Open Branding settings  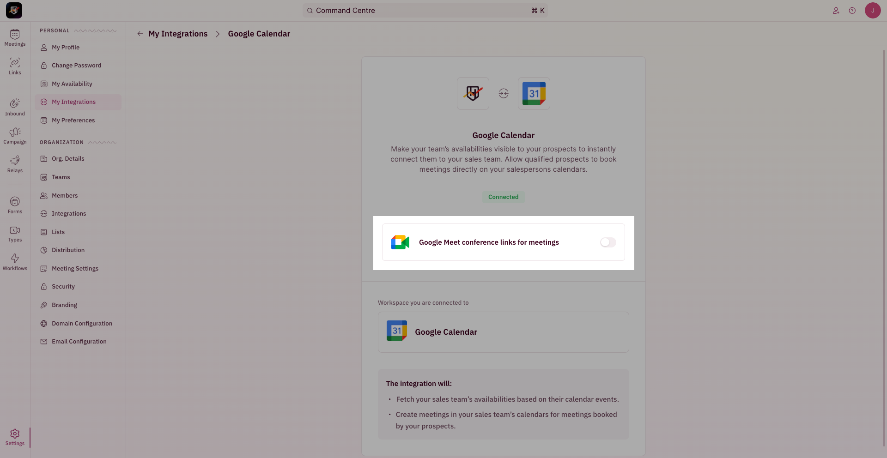click(x=78, y=305)
